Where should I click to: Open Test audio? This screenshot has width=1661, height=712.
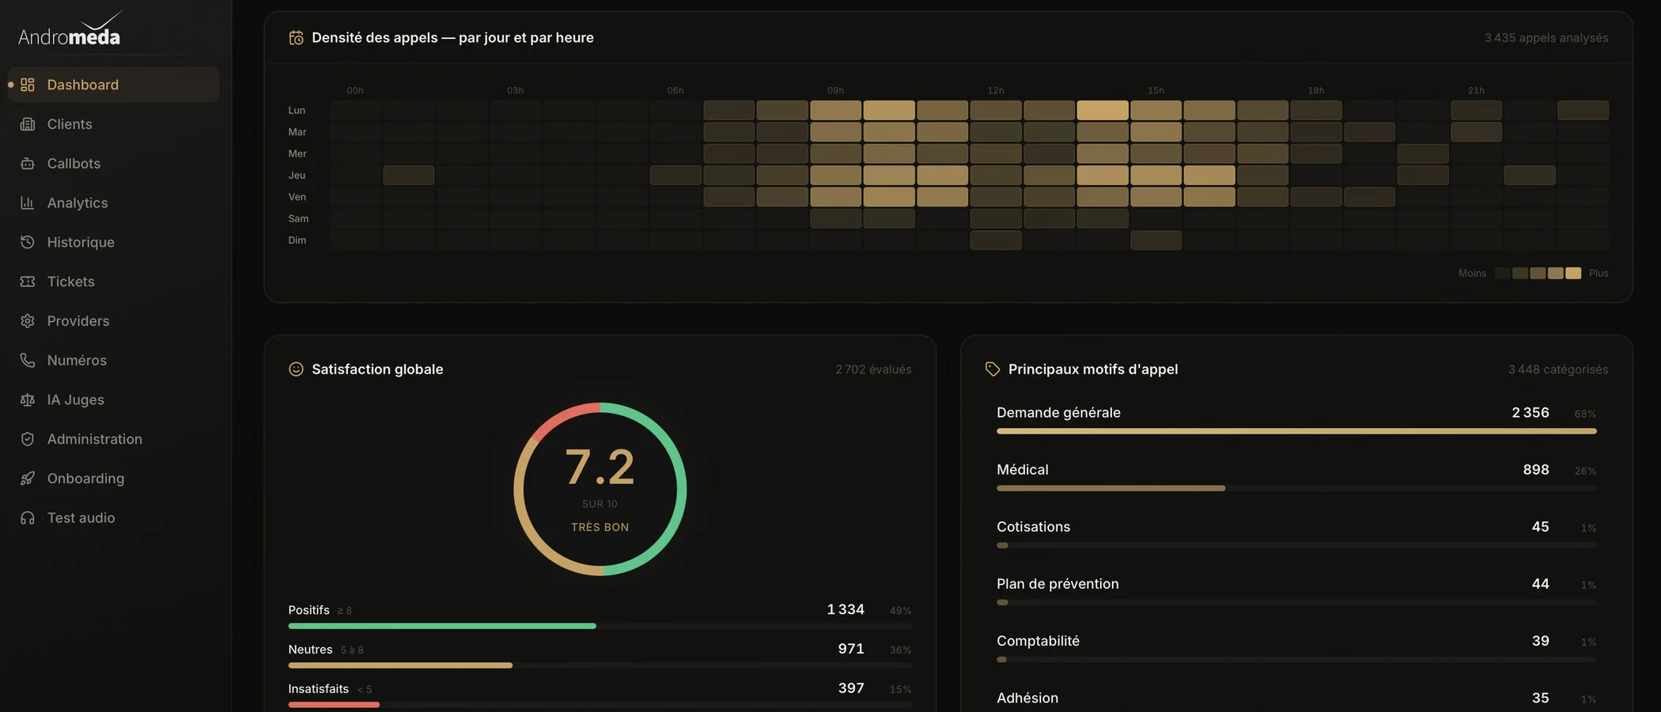click(x=114, y=518)
